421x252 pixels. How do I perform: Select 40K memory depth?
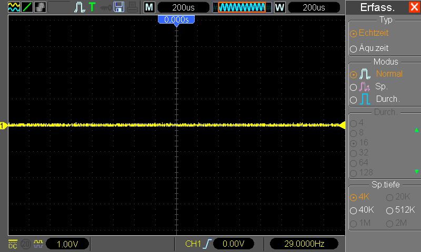click(x=362, y=209)
